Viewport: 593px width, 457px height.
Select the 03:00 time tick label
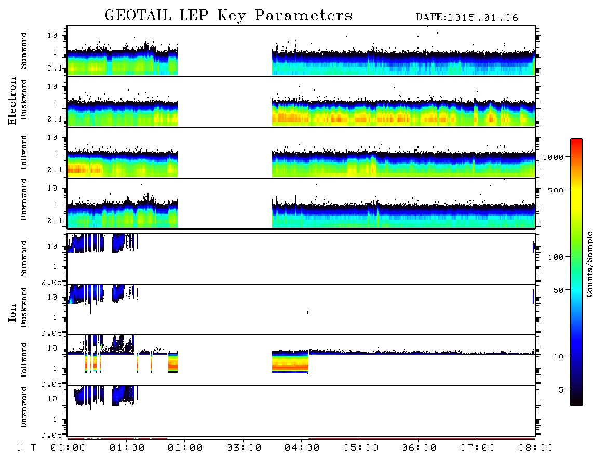(x=244, y=448)
